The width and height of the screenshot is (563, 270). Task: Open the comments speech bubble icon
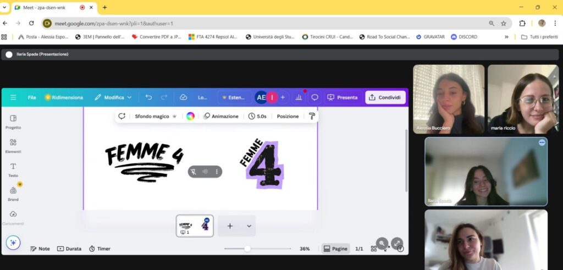(x=315, y=97)
